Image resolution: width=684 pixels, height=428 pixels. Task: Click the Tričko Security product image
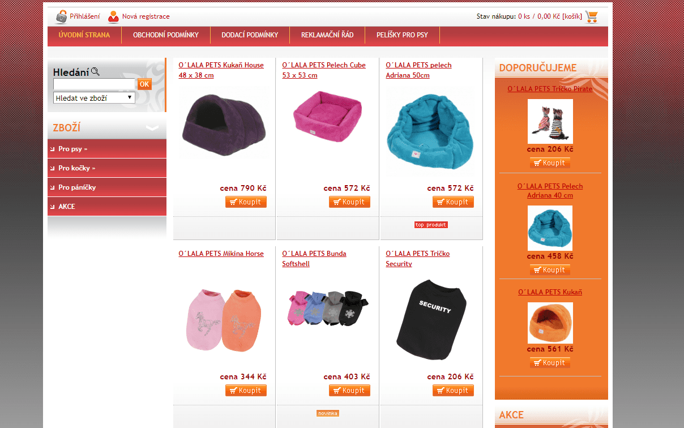point(431,319)
